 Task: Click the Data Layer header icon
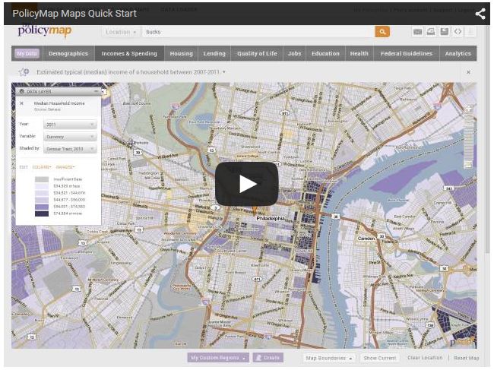click(22, 91)
